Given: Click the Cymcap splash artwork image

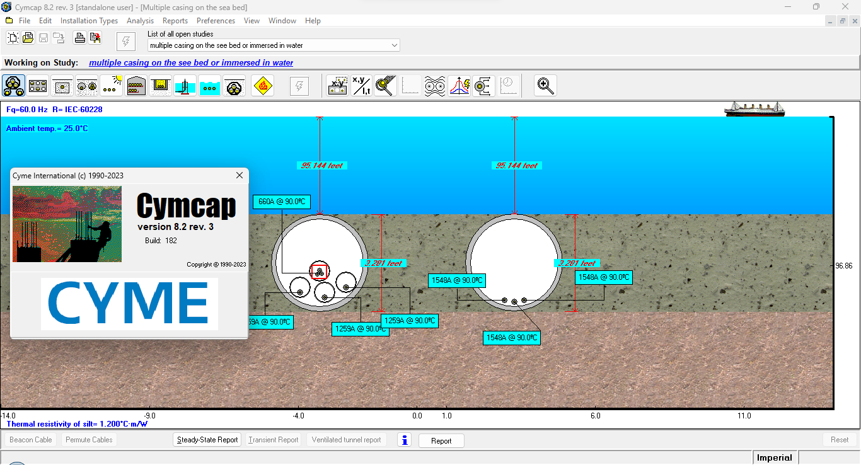Looking at the screenshot, I should click(x=67, y=224).
